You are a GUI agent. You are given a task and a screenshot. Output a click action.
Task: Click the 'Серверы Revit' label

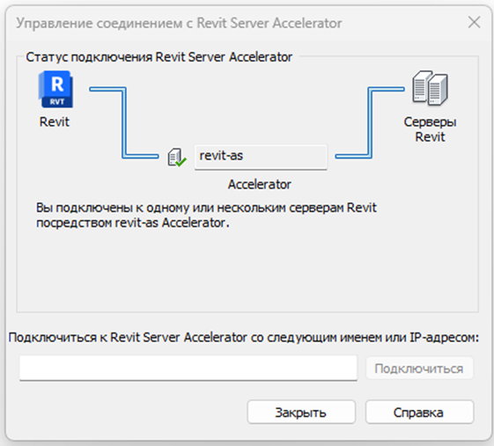click(x=430, y=129)
